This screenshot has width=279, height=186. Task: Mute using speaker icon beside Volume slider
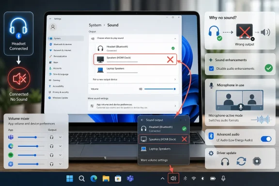[x=140, y=89]
